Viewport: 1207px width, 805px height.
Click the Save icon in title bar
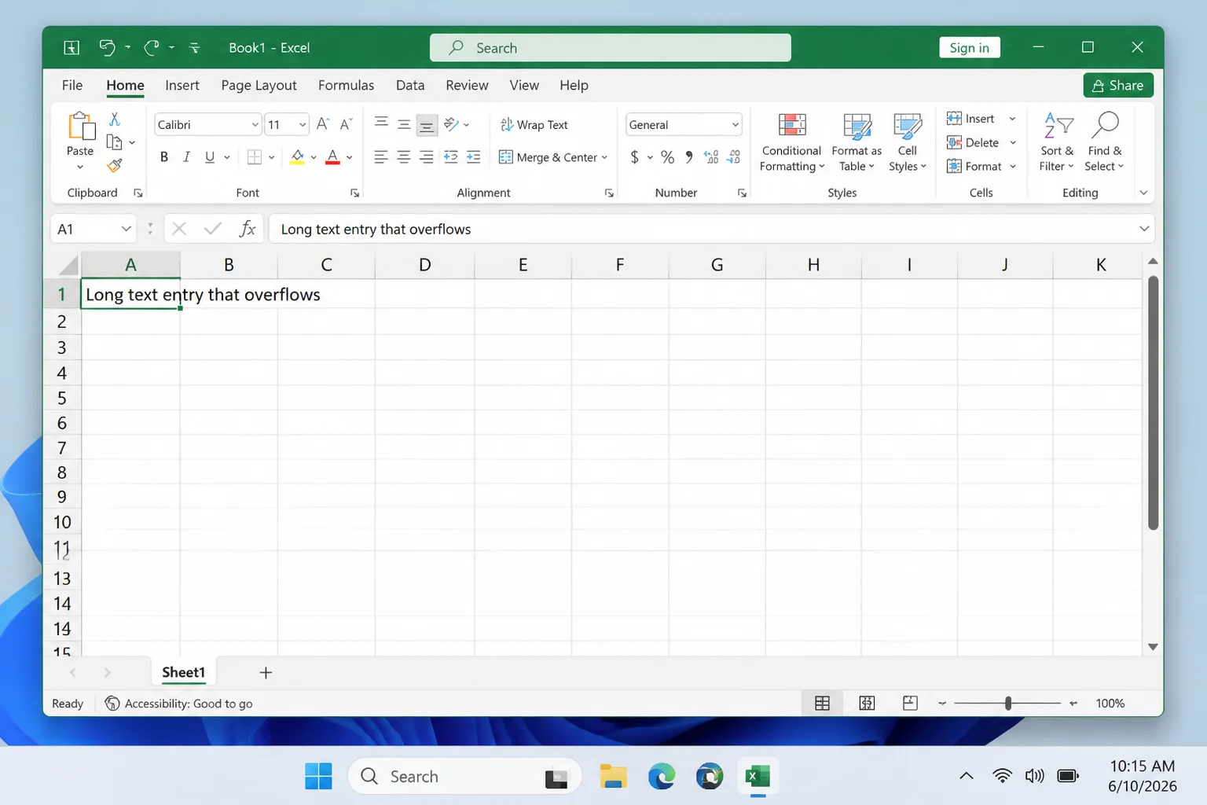(x=72, y=47)
